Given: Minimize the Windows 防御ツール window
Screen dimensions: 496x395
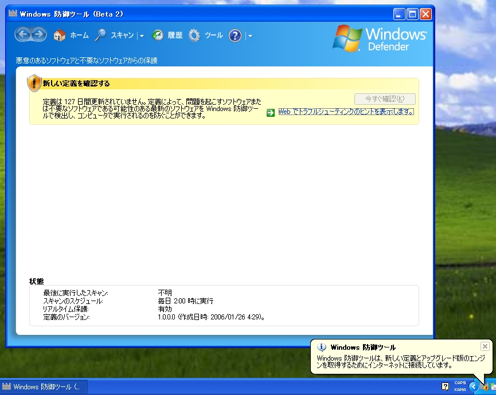Looking at the screenshot, I should (399, 14).
